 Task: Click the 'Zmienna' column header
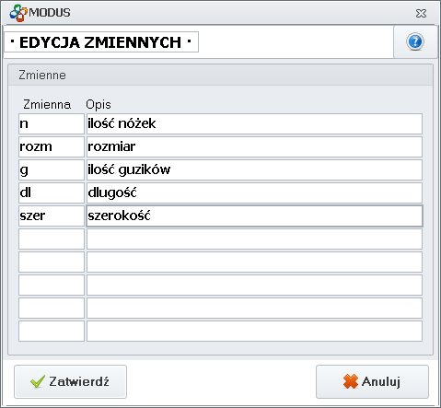pyautogui.click(x=47, y=104)
